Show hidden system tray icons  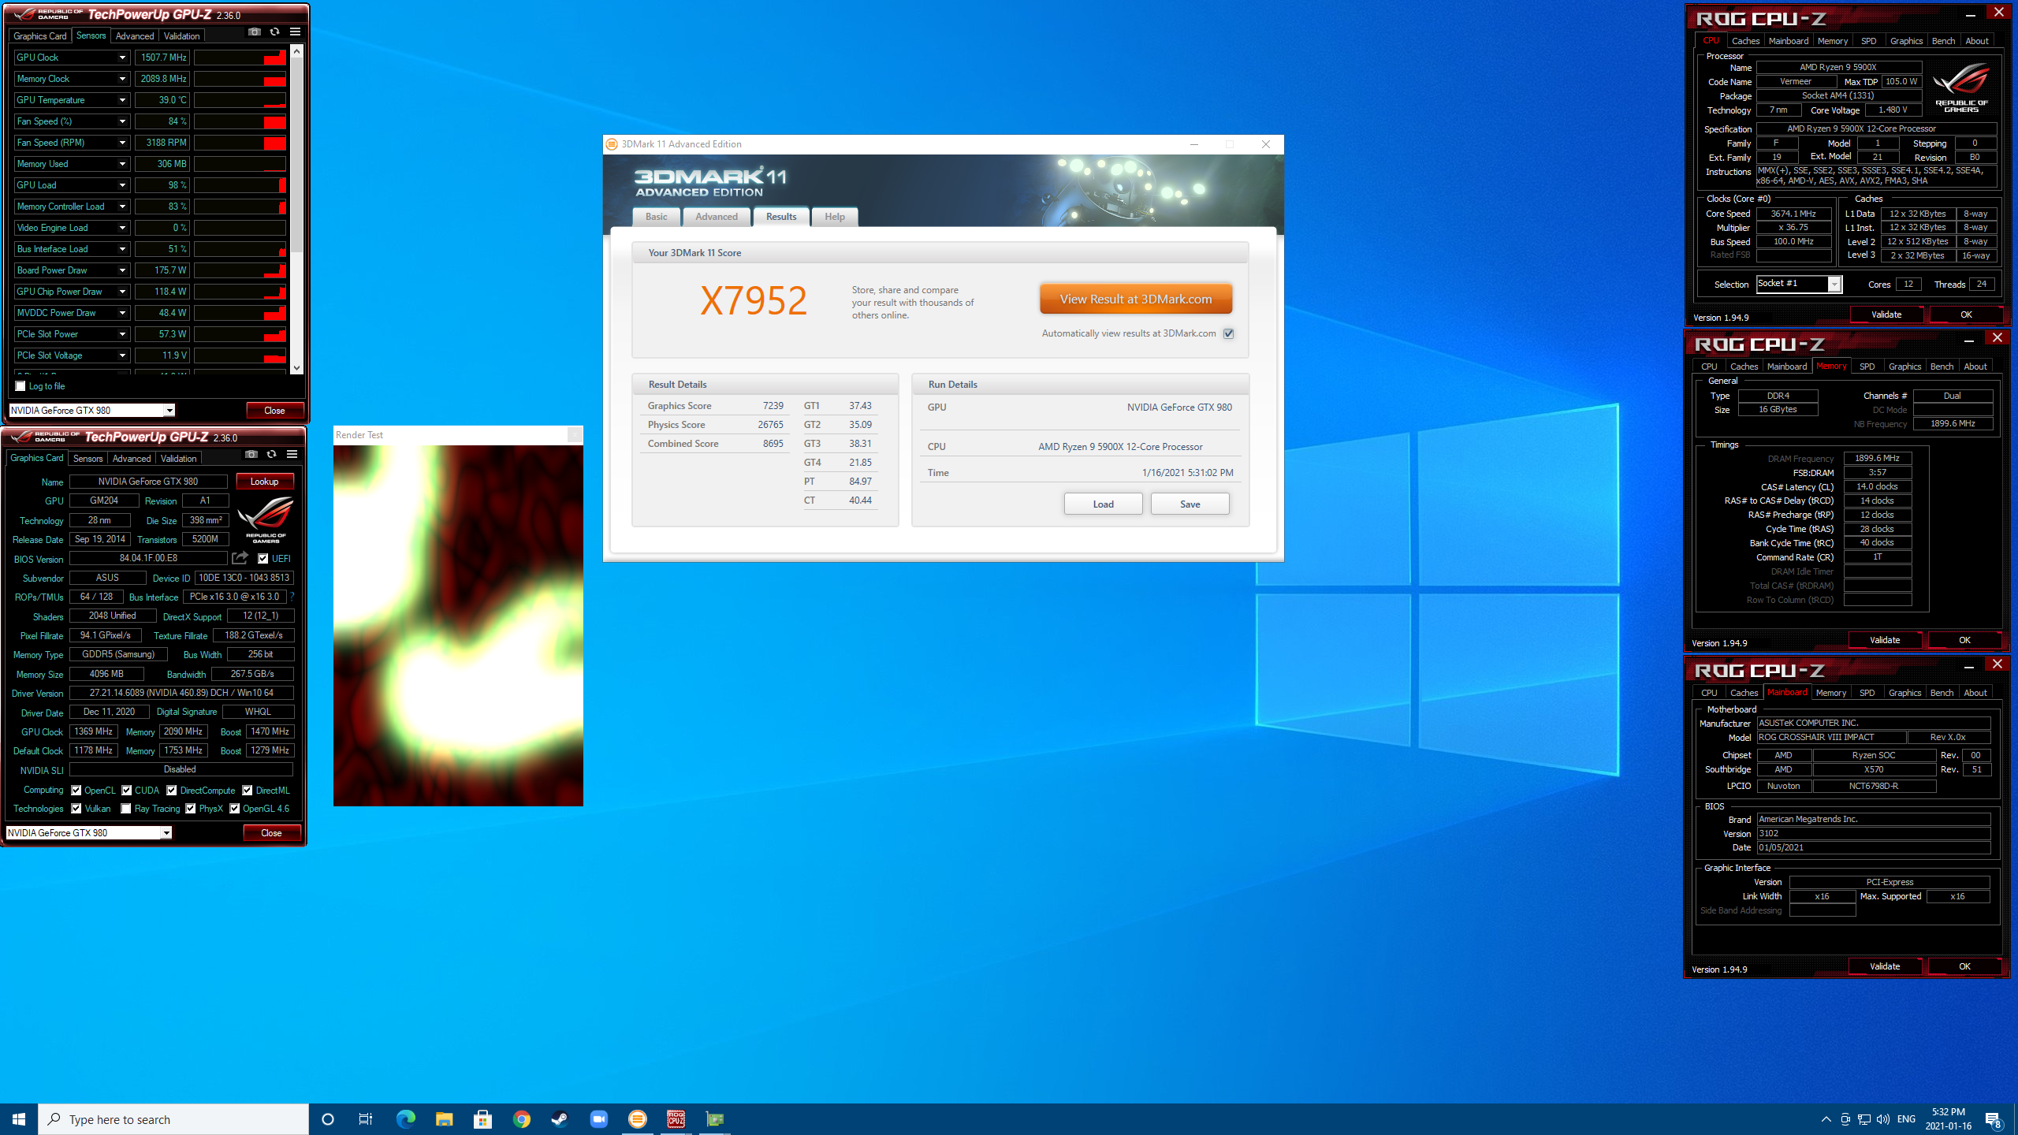click(x=1826, y=1119)
